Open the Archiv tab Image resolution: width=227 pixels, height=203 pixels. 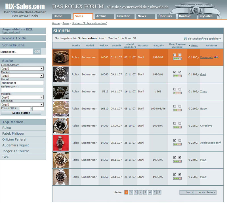click(x=104, y=16)
